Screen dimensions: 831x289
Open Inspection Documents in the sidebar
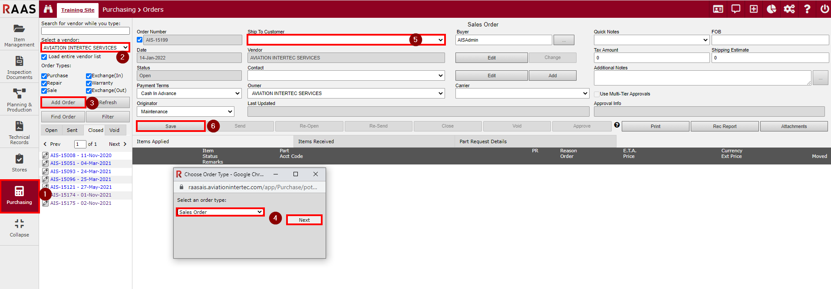click(x=19, y=67)
